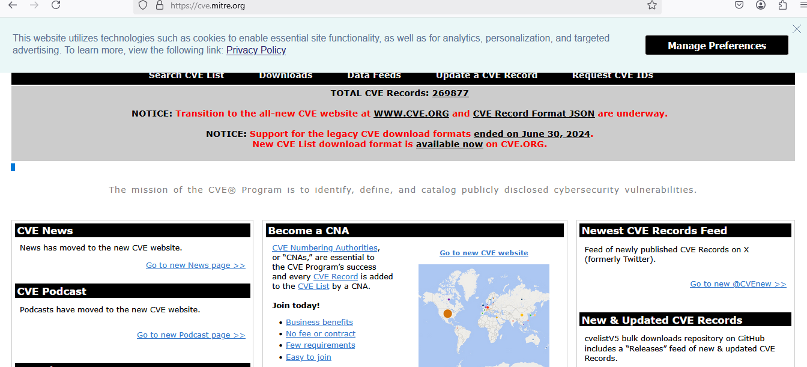Click the browser forward arrow
The image size is (807, 367).
coord(34,5)
